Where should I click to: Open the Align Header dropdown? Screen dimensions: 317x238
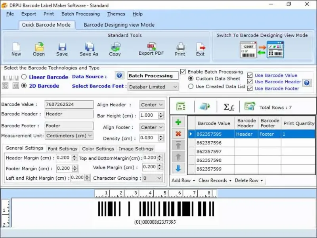coord(152,105)
